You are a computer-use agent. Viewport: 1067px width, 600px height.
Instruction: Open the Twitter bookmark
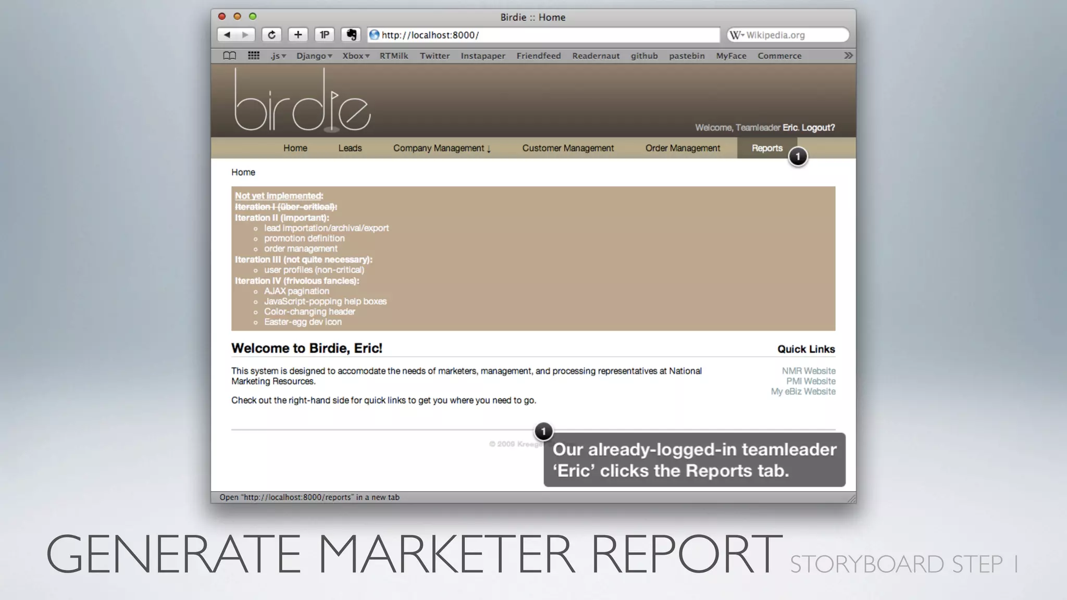click(x=435, y=56)
